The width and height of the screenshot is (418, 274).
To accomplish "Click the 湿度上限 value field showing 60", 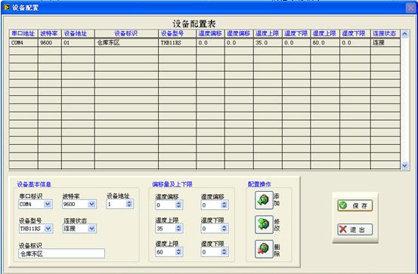I will (x=166, y=251).
